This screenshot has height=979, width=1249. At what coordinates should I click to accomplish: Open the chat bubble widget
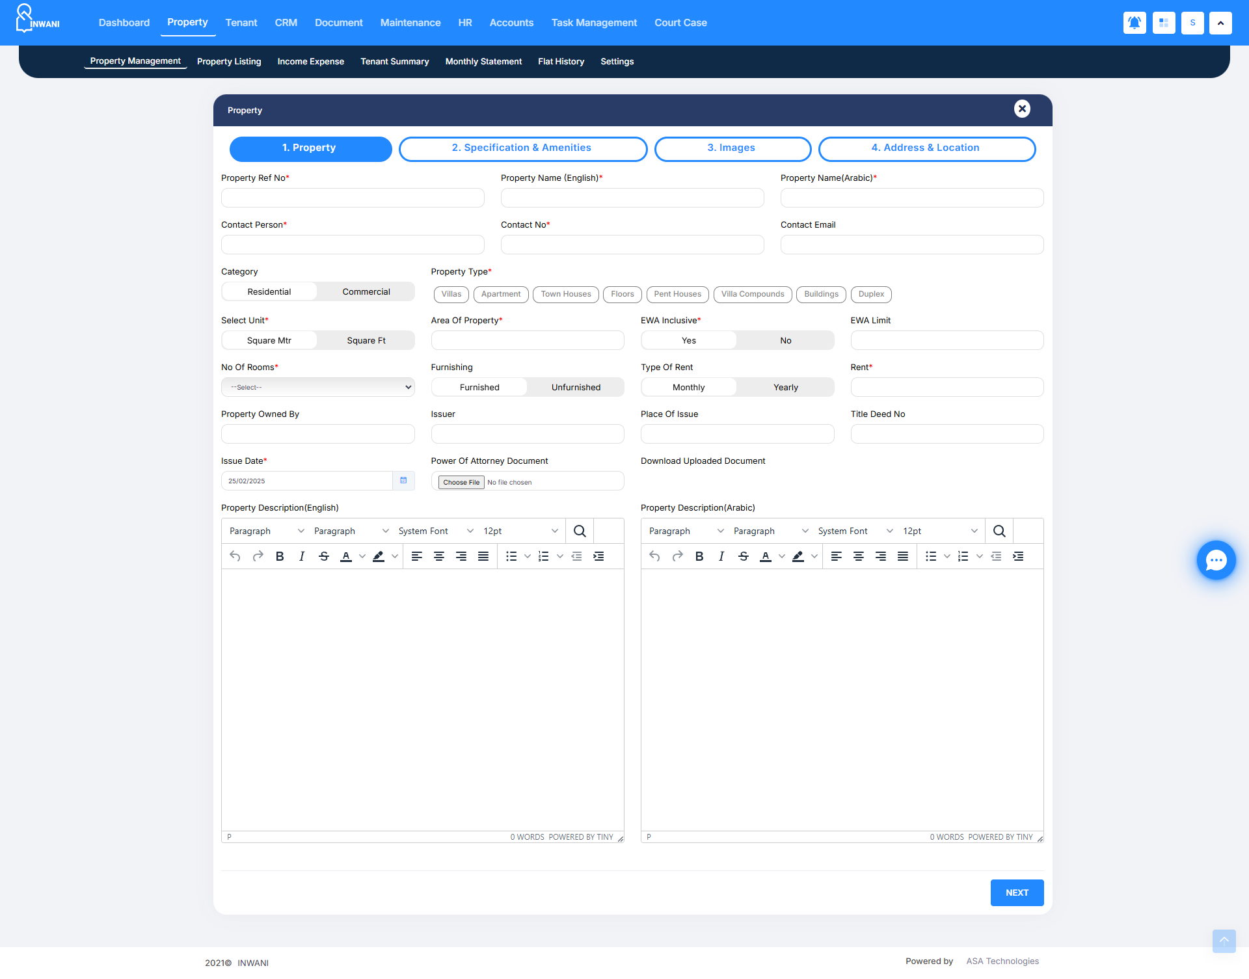click(1216, 560)
